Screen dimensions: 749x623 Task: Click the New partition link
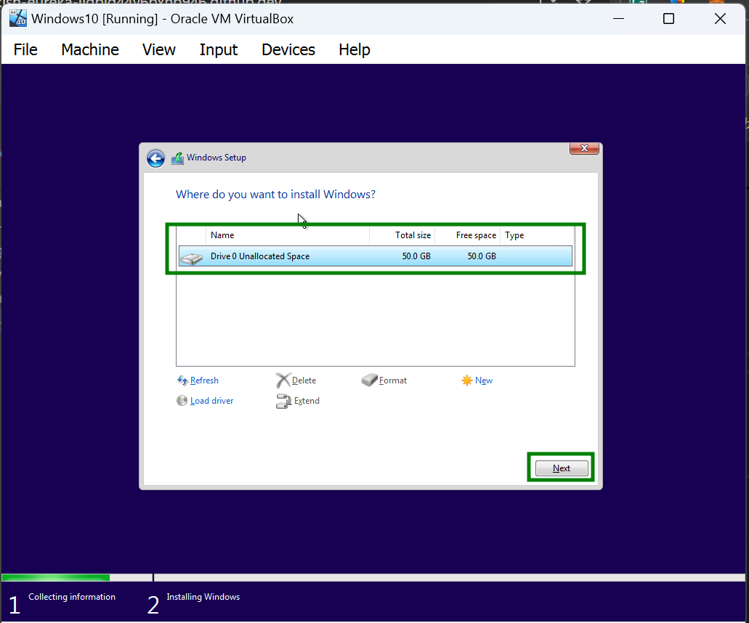tap(483, 380)
